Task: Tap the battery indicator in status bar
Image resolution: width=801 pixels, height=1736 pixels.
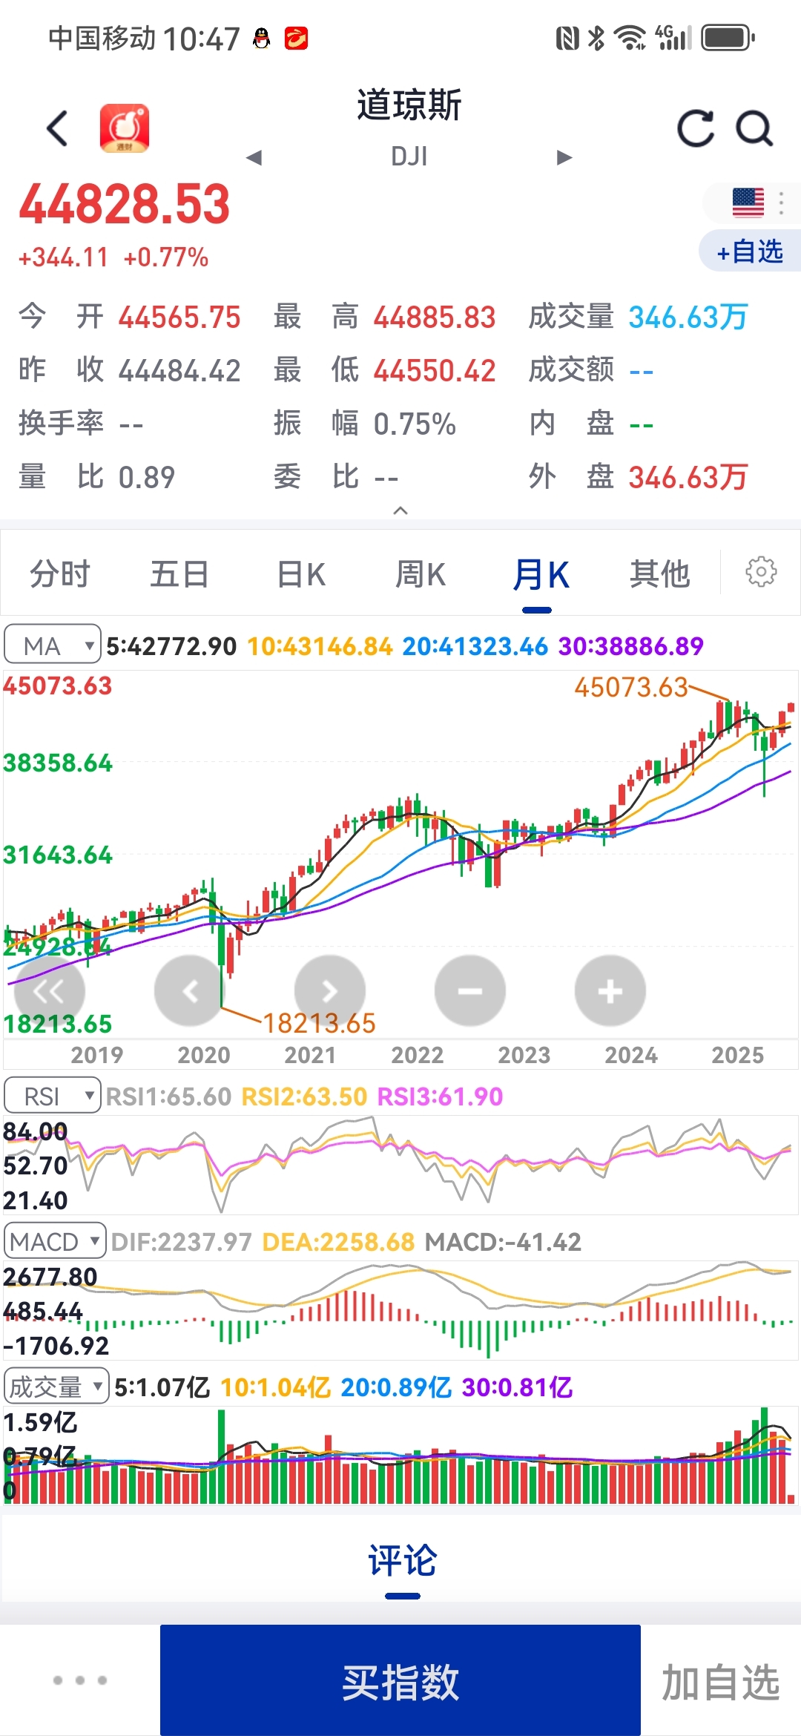Action: click(728, 38)
